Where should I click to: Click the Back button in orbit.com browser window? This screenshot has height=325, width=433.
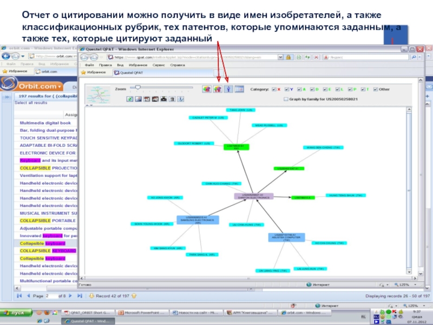[x=6, y=56]
